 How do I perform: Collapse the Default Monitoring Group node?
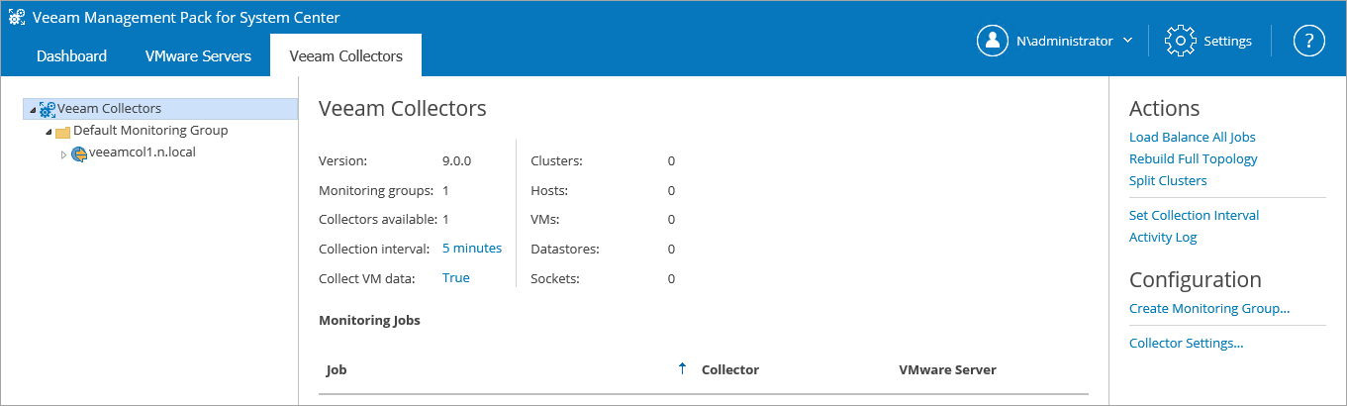click(x=48, y=132)
